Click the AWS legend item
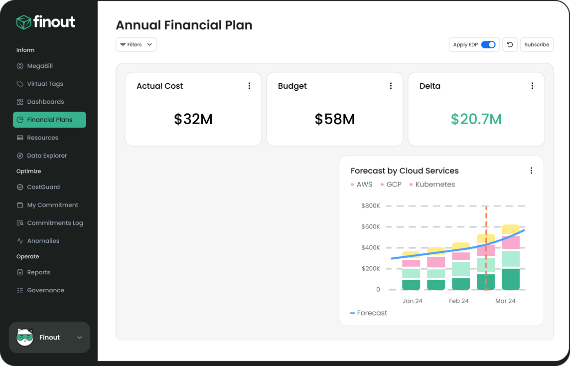 point(362,184)
